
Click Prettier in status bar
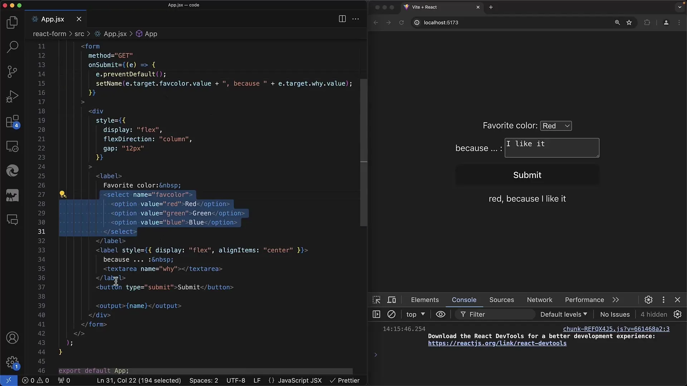[344, 380]
